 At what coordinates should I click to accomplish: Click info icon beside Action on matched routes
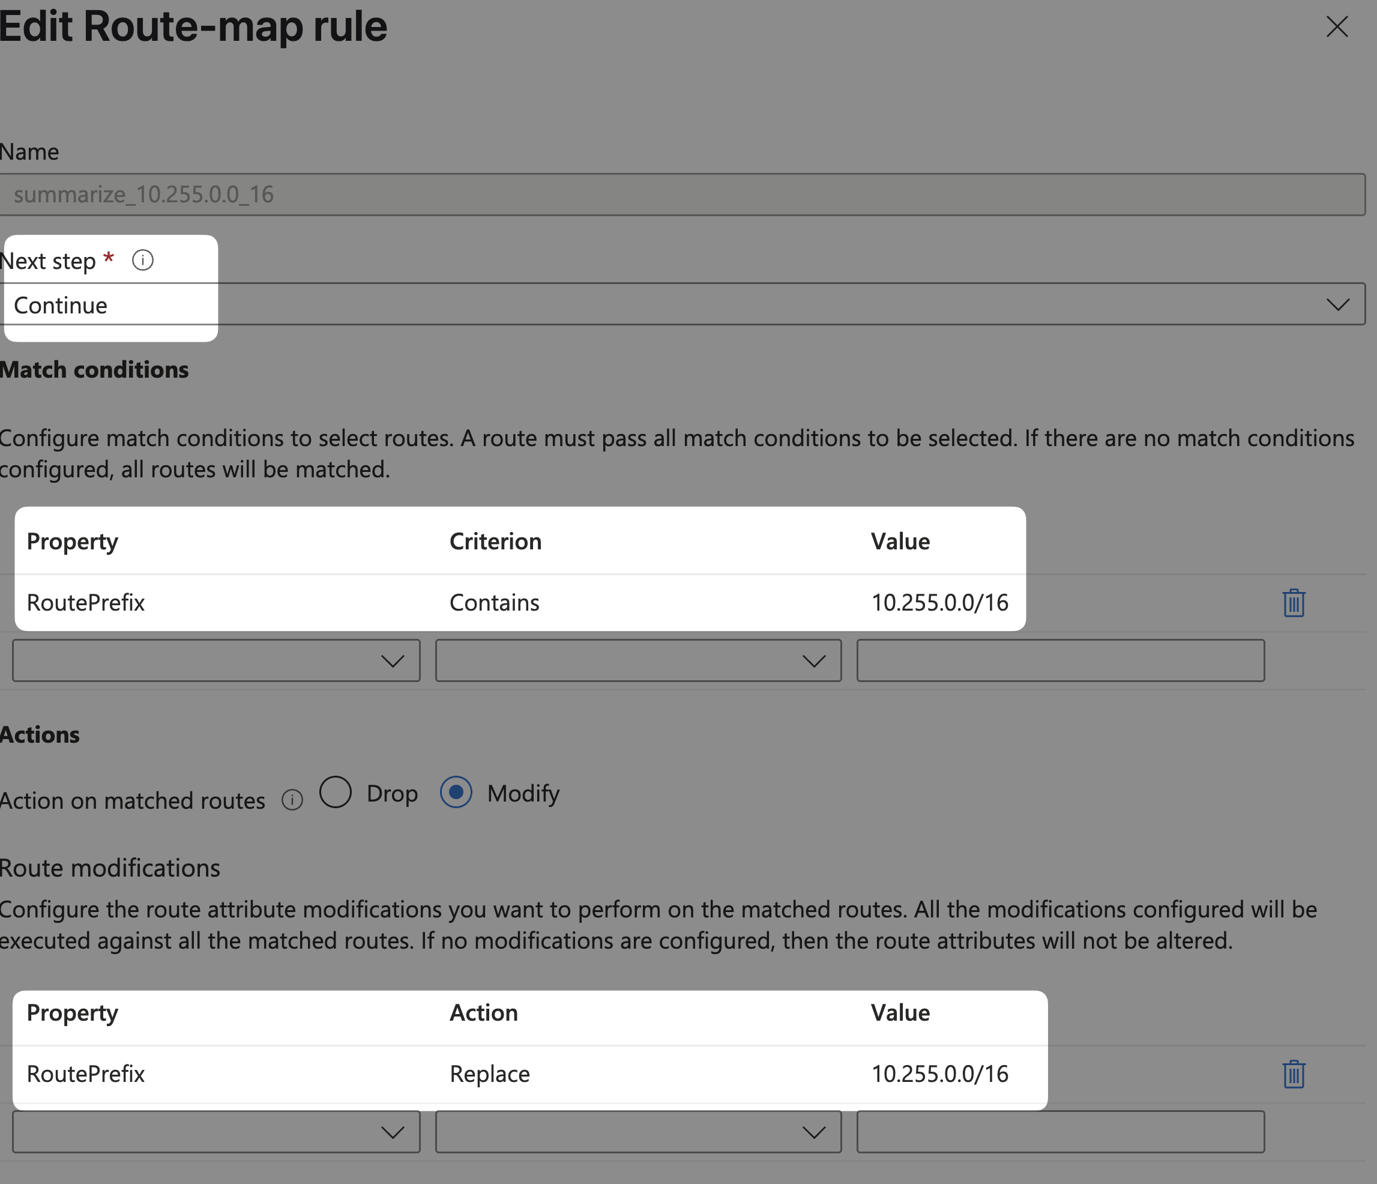point(292,800)
